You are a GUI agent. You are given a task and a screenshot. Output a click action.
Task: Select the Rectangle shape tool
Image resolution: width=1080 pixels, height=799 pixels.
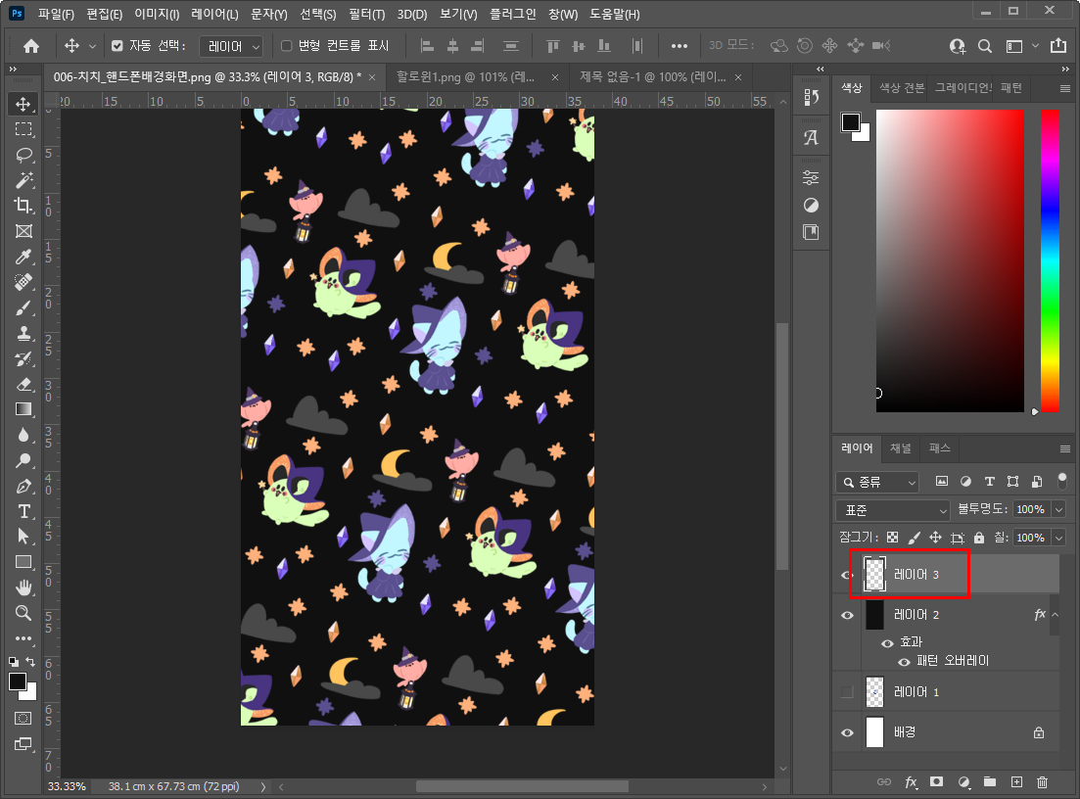[23, 562]
